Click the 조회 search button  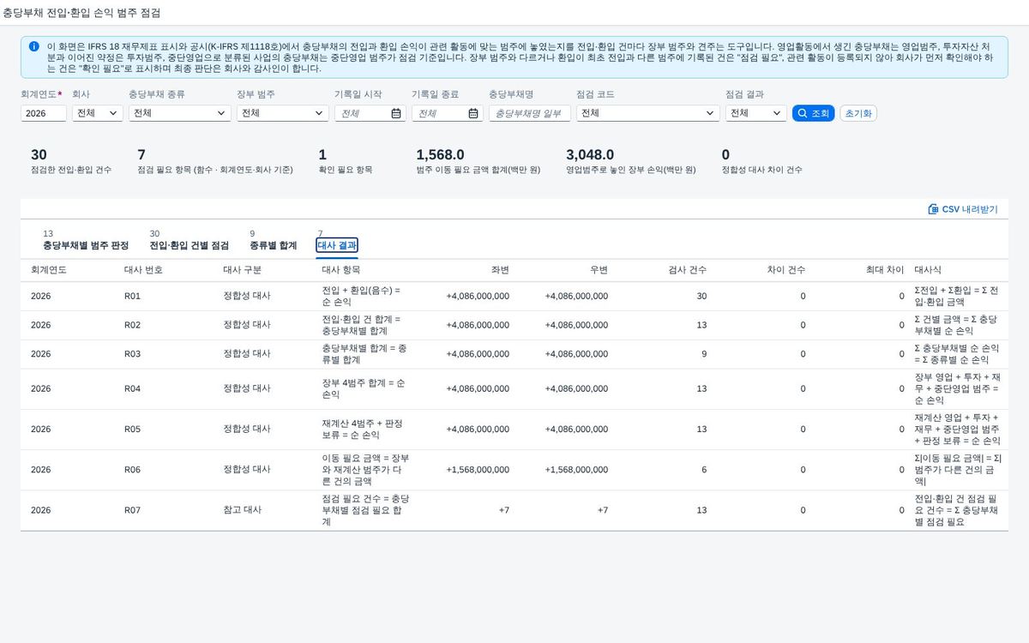click(x=813, y=113)
